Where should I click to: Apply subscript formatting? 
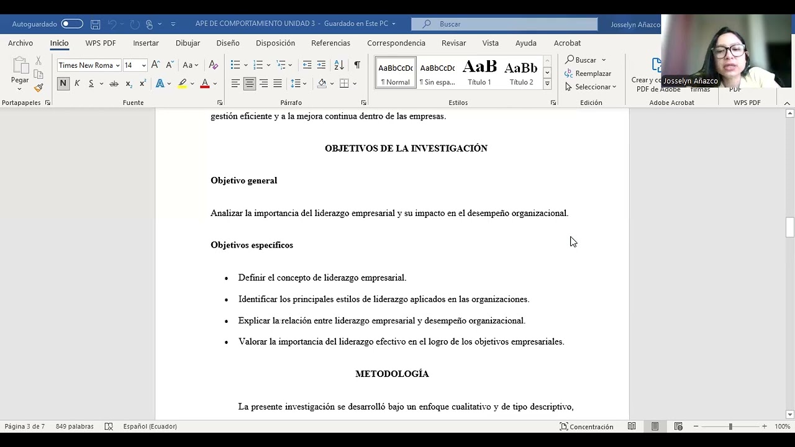(129, 83)
